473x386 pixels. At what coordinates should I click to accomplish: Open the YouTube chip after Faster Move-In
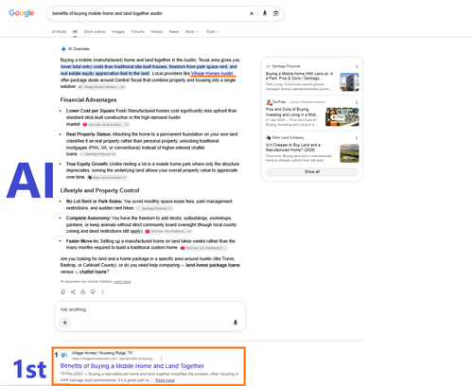[x=203, y=248]
